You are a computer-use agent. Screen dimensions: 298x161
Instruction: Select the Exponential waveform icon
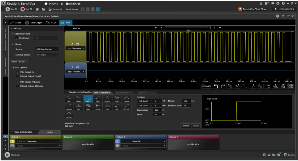click(x=126, y=107)
